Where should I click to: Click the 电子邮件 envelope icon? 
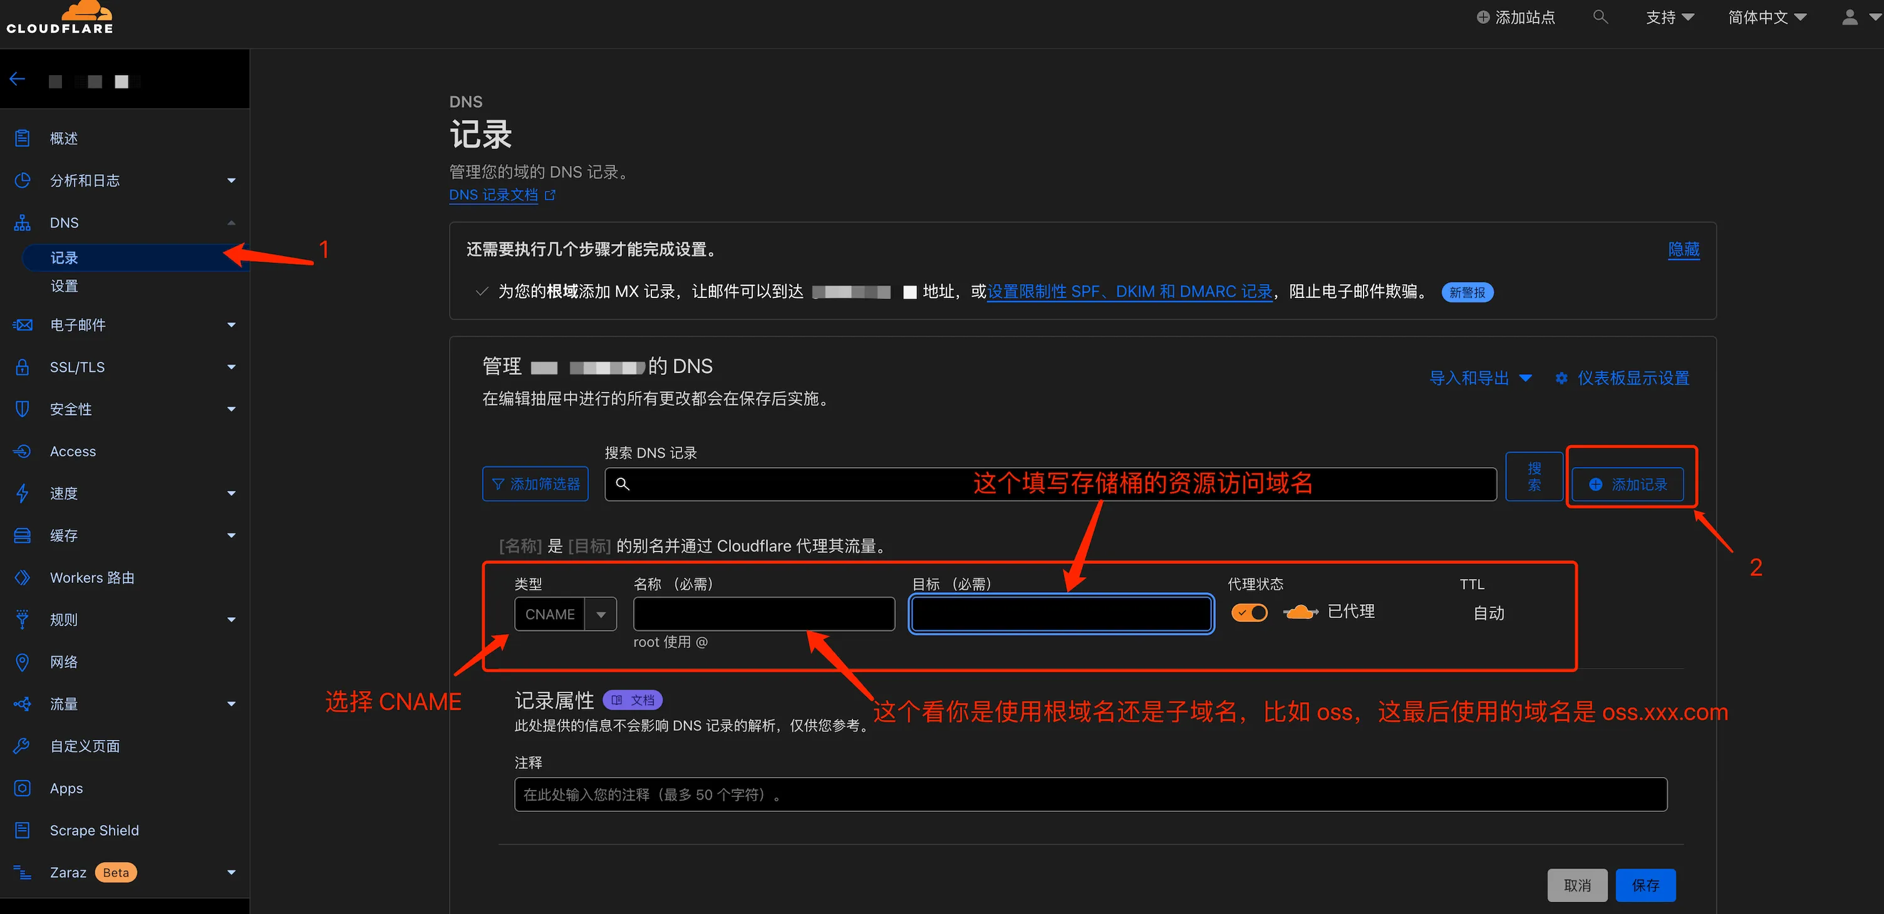click(x=23, y=325)
